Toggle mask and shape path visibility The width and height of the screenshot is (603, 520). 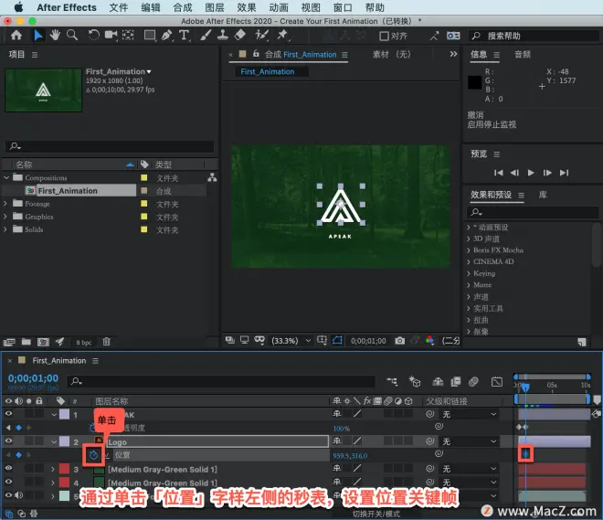(x=337, y=340)
